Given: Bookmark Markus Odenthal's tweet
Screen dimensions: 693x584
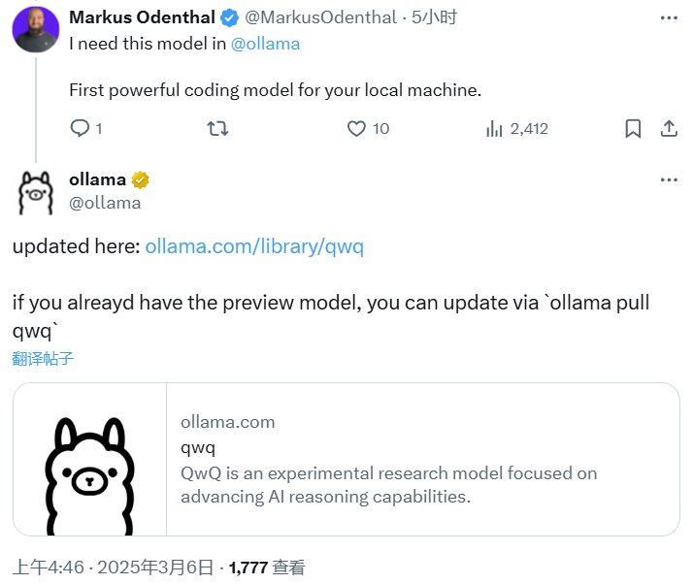Looking at the screenshot, I should (x=633, y=129).
